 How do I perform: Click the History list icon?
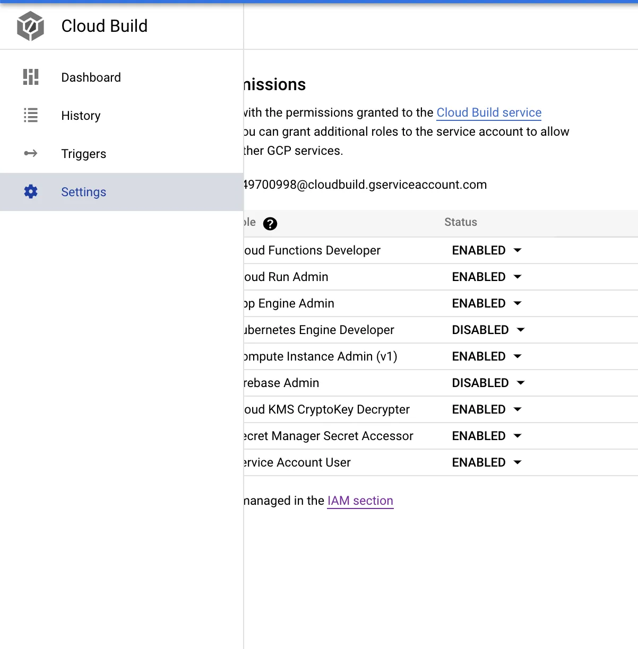pos(31,115)
